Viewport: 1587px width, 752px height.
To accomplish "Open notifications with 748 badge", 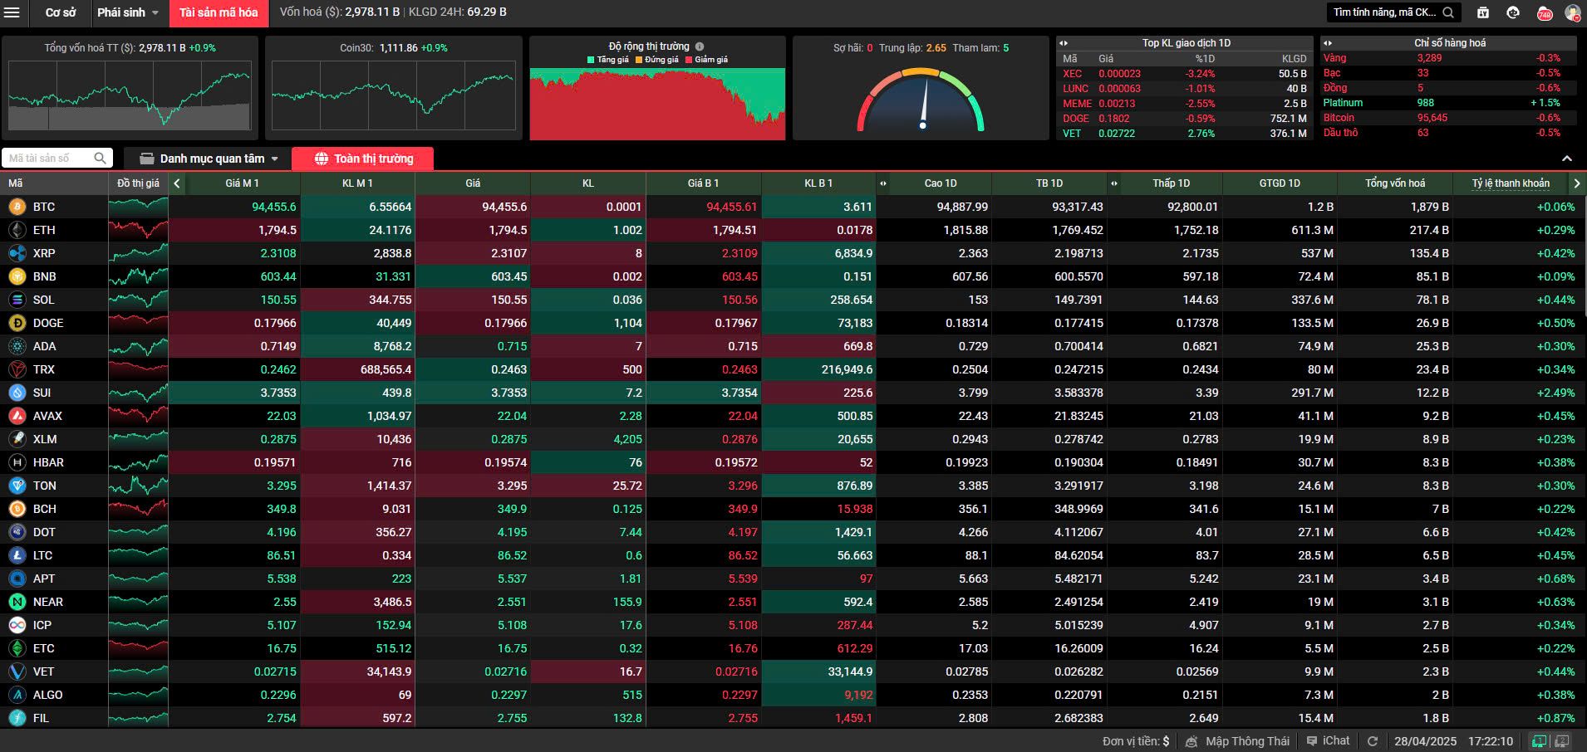I will point(1545,13).
